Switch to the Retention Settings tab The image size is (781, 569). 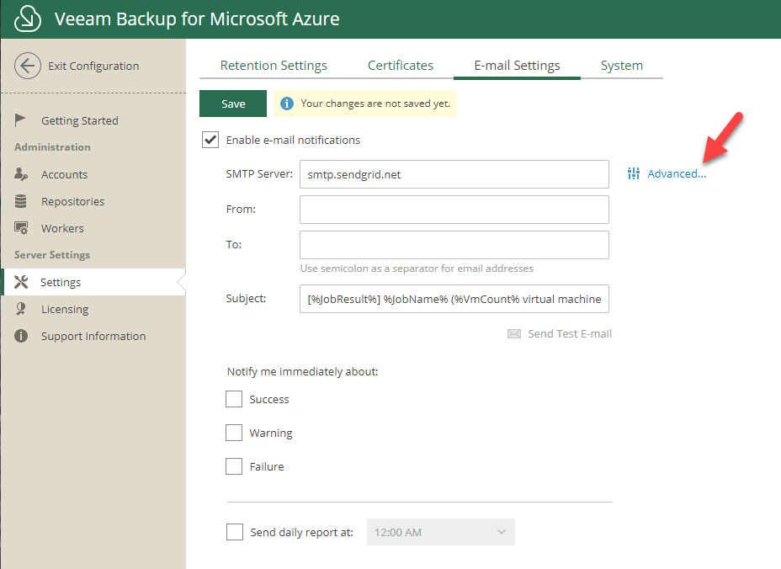(274, 66)
